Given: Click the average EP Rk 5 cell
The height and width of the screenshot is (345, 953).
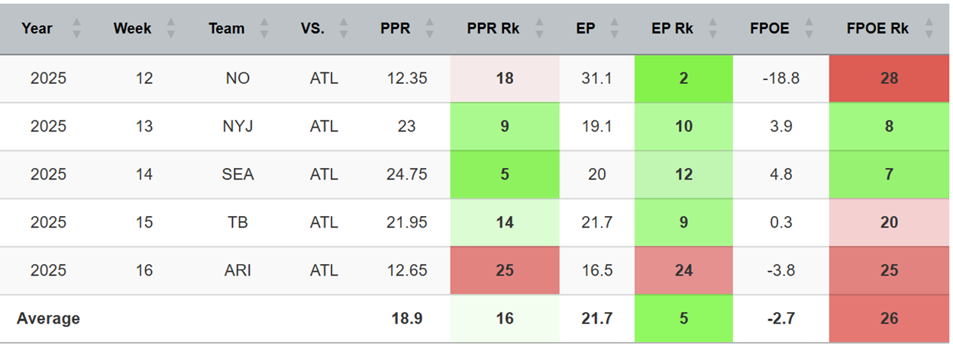Looking at the screenshot, I should pos(683,318).
